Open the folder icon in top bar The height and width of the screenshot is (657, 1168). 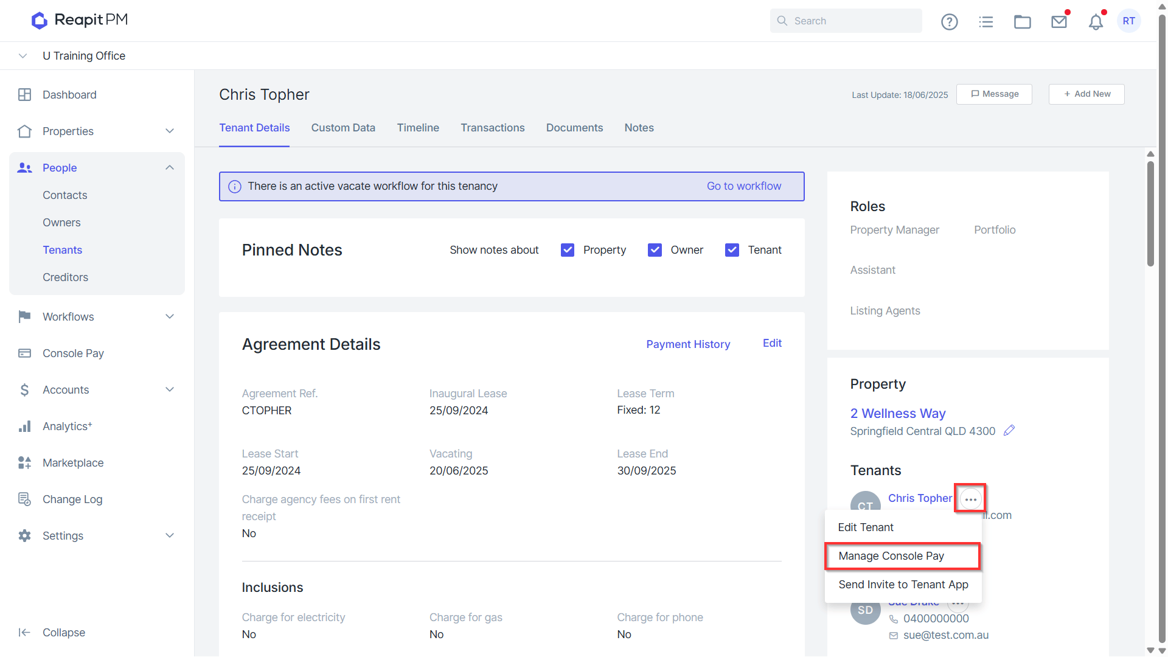(1022, 22)
